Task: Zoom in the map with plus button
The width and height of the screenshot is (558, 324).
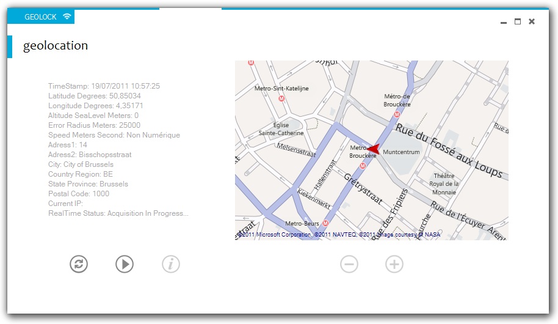Action: pyautogui.click(x=394, y=264)
